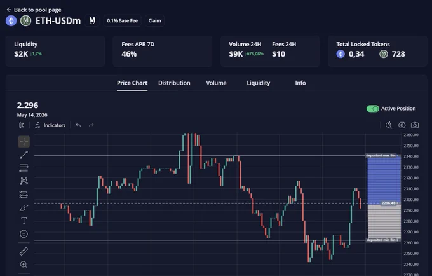This screenshot has height=276, width=432.
Task: Open chart settings hexagon icon
Action: (402, 125)
